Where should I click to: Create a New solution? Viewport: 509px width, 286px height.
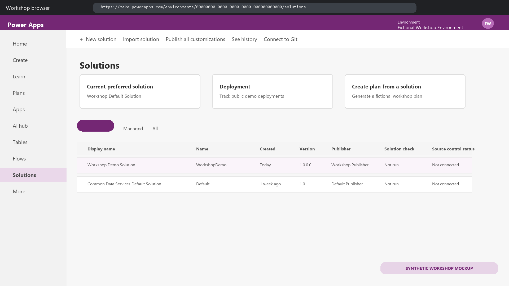(98, 39)
